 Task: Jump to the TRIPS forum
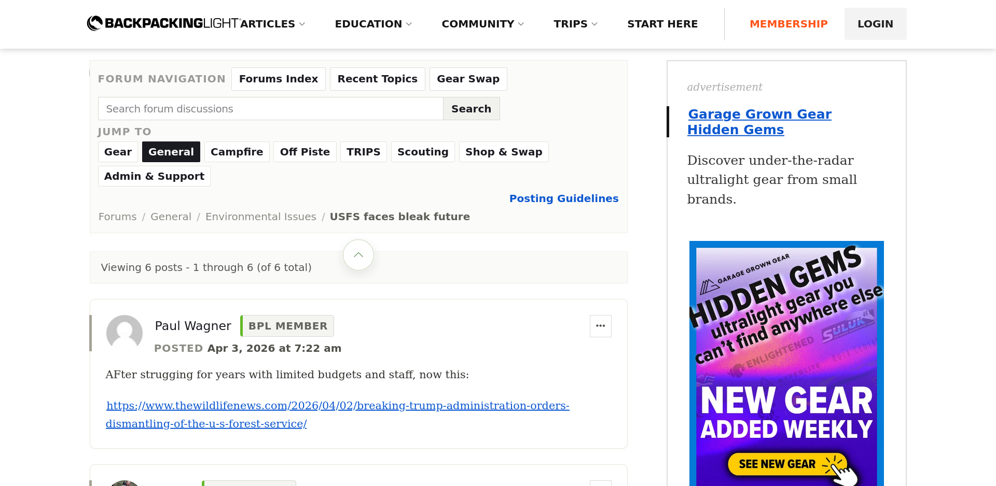coord(364,152)
